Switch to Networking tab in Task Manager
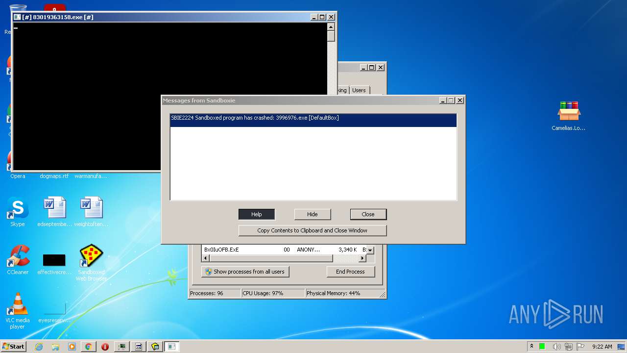Screen dimensions: 627x353 click(x=342, y=90)
